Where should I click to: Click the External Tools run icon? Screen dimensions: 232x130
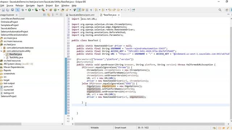43,10
